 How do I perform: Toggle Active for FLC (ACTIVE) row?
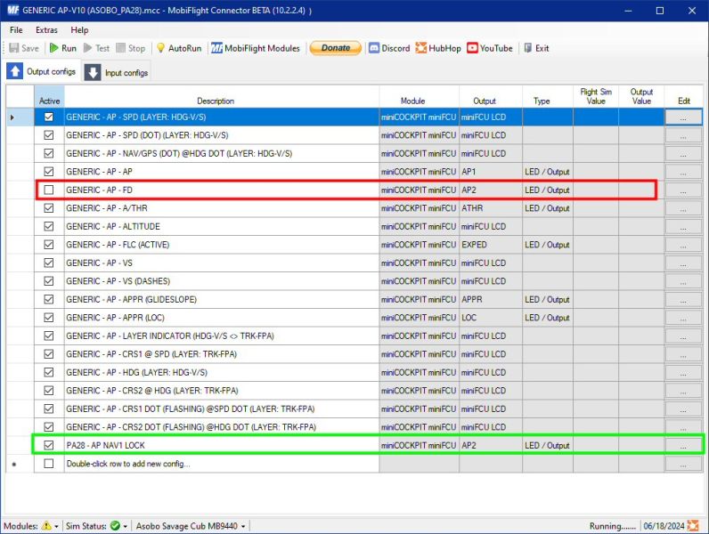click(49, 245)
